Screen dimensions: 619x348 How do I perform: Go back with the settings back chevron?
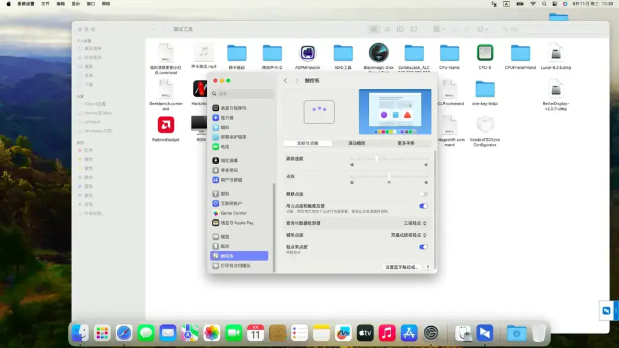[x=285, y=80]
